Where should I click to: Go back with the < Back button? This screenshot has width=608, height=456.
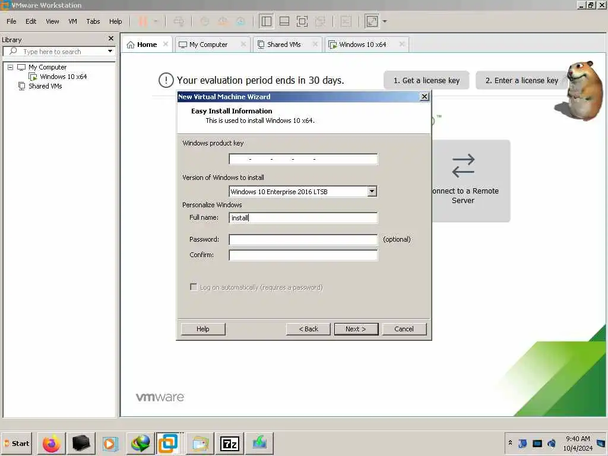click(x=308, y=329)
